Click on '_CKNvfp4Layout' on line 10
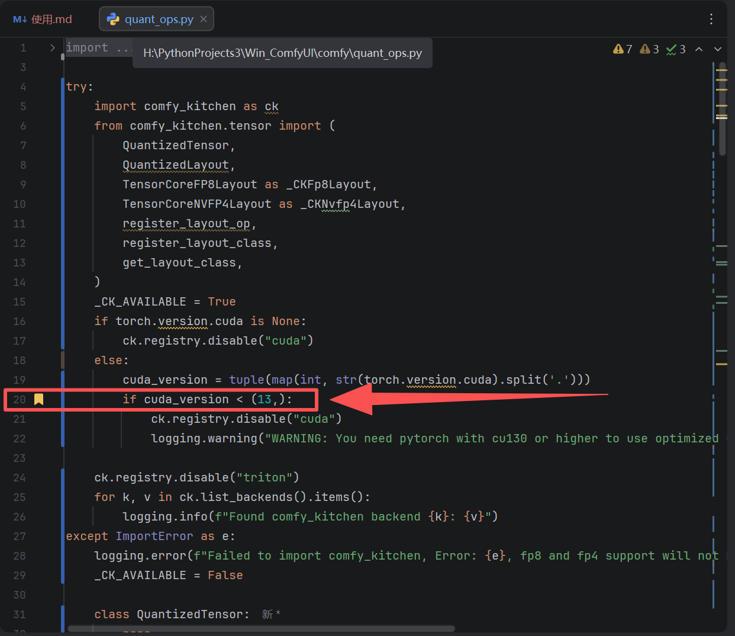Viewport: 735px width, 636px height. (x=350, y=204)
